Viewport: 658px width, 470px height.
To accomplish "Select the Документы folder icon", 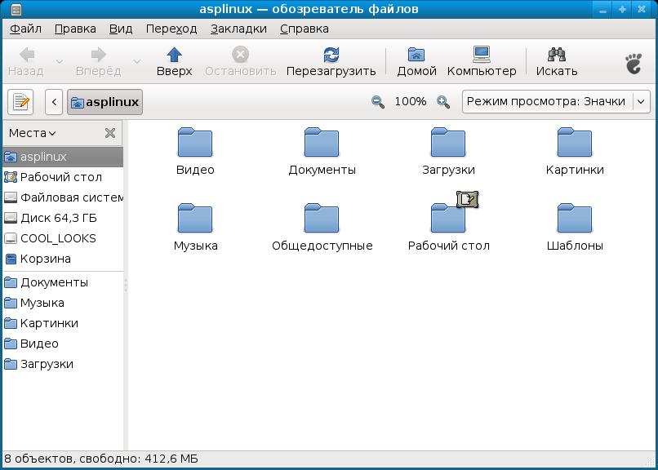I will click(x=322, y=143).
